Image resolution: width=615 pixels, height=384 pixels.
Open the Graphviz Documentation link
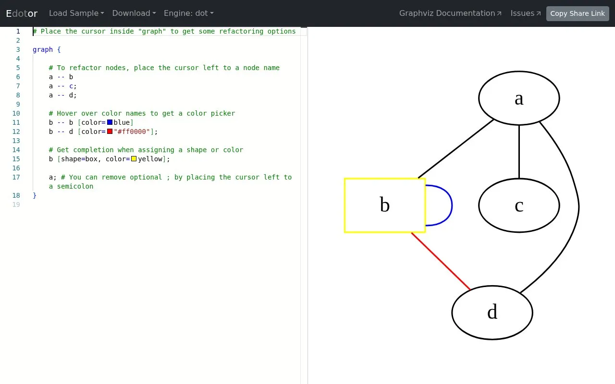(451, 13)
